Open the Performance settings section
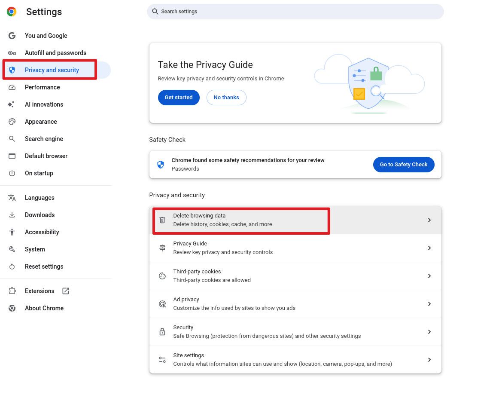This screenshot has height=395, width=496. coord(42,87)
